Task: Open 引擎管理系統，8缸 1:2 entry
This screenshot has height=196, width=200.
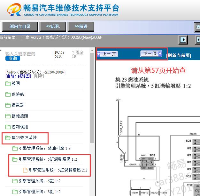Action: [x=40, y=192]
